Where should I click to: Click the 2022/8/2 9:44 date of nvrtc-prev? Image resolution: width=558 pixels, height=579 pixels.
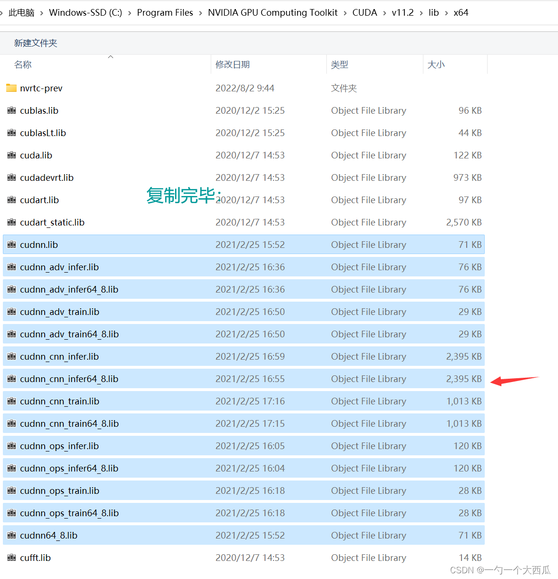click(245, 88)
